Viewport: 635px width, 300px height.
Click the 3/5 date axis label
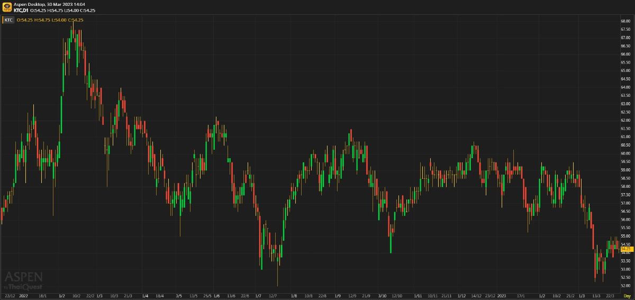[x=179, y=296]
